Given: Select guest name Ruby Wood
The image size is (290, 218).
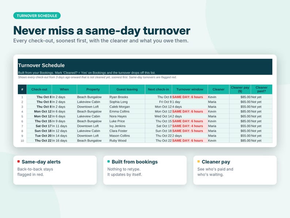Looking at the screenshot, I should [118, 140].
